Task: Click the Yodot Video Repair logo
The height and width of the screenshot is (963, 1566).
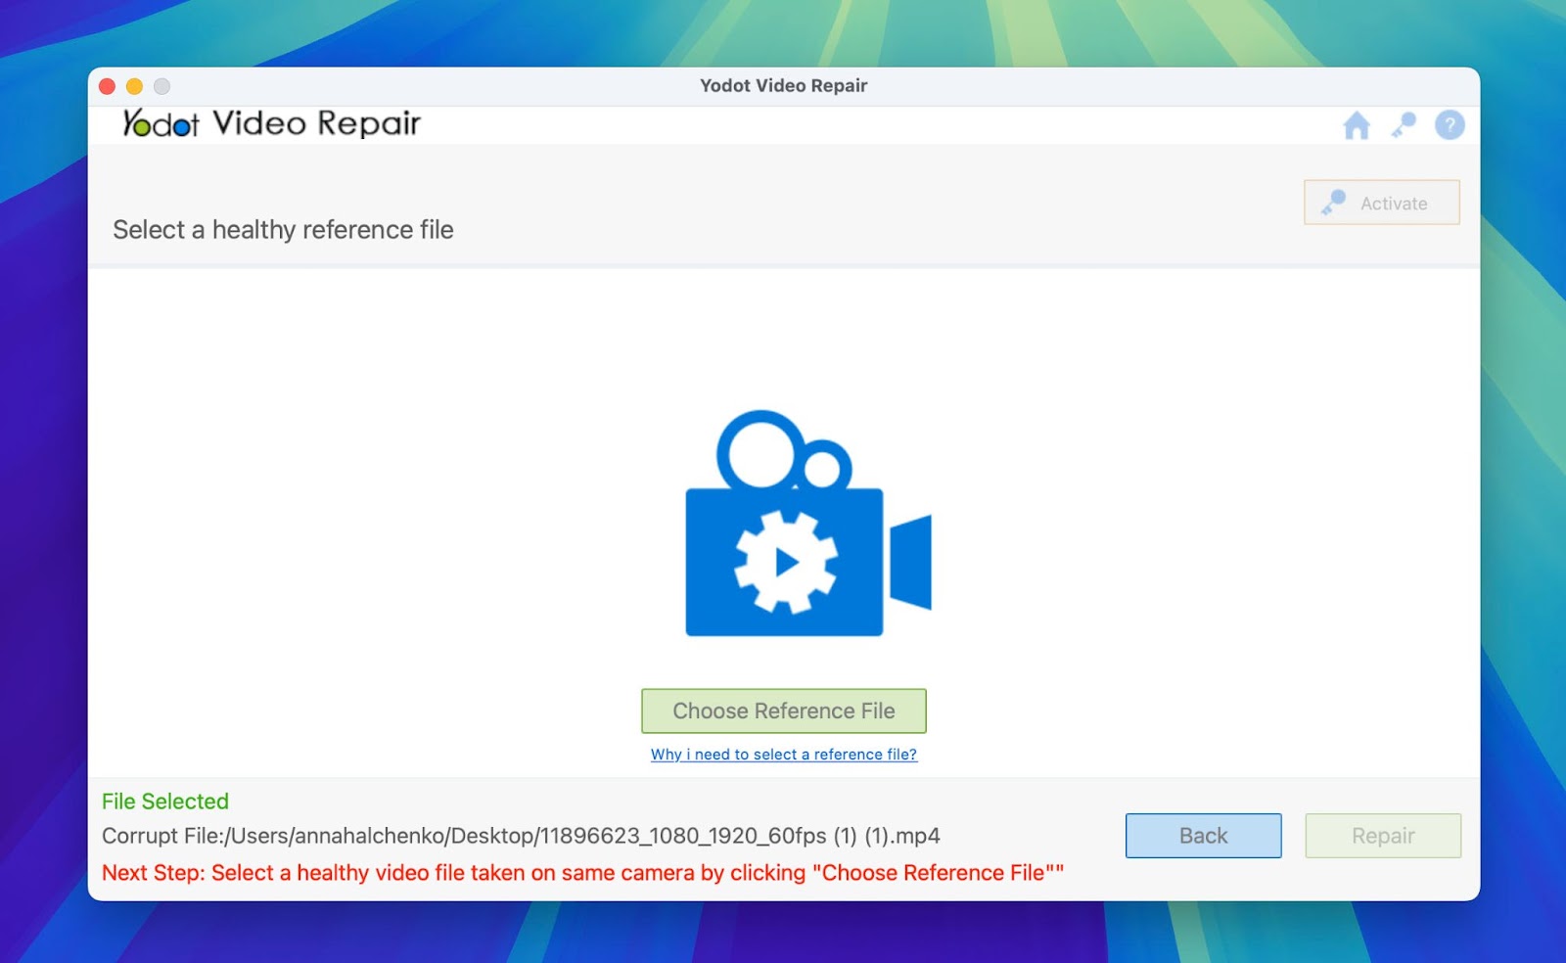Action: [271, 123]
